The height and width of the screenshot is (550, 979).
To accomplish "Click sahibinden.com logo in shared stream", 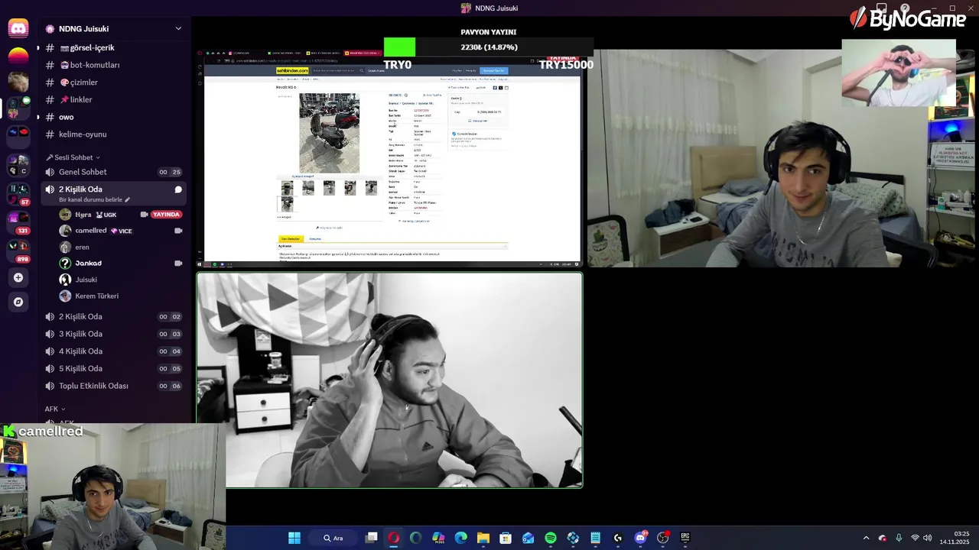I will coord(292,70).
